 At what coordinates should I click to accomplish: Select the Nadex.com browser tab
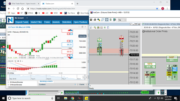pyautogui.click(x=57, y=4)
